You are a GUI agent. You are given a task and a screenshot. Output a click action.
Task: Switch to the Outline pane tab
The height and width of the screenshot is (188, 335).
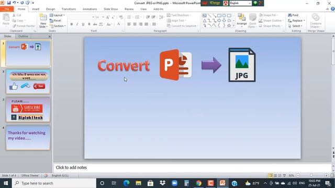(x=23, y=36)
